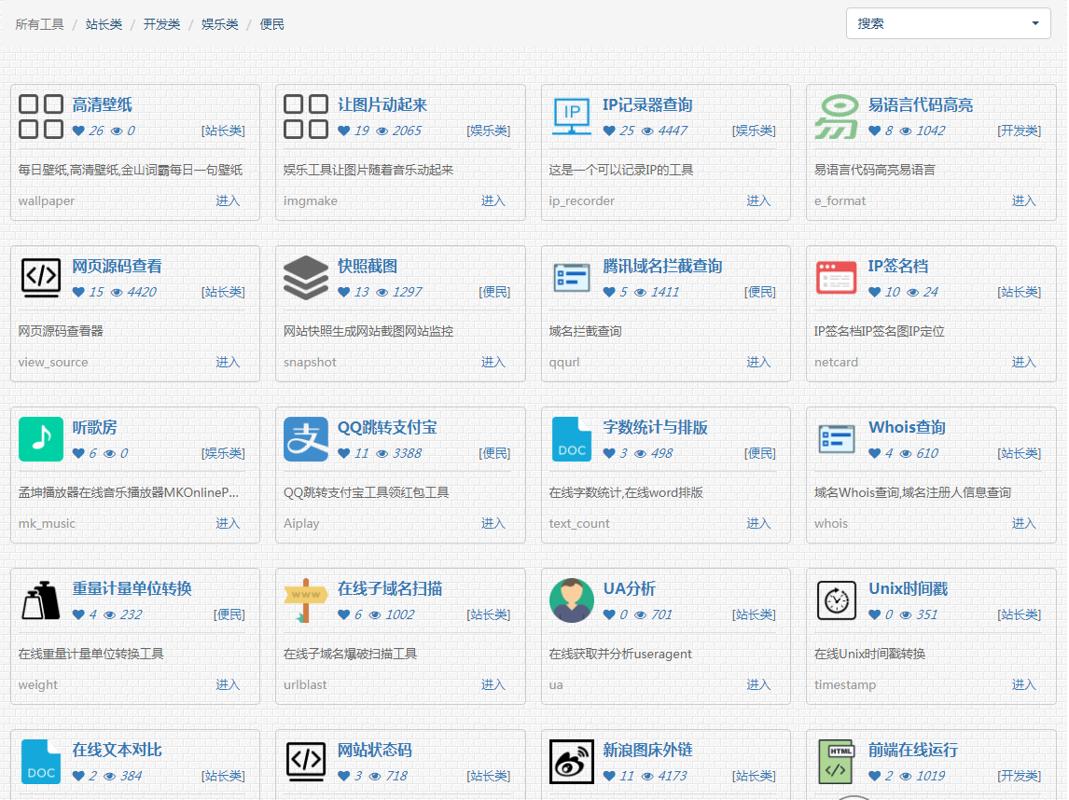Viewport: 1069px width, 800px height.
Task: Click the DOC icon for 在线文本对比
Action: coord(41,762)
